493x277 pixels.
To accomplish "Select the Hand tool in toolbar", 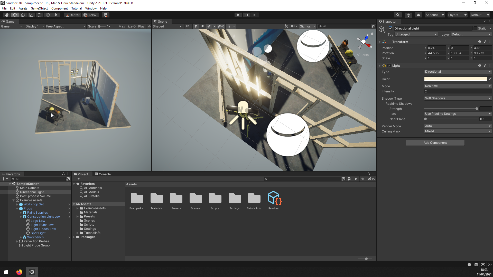I will (x=7, y=15).
